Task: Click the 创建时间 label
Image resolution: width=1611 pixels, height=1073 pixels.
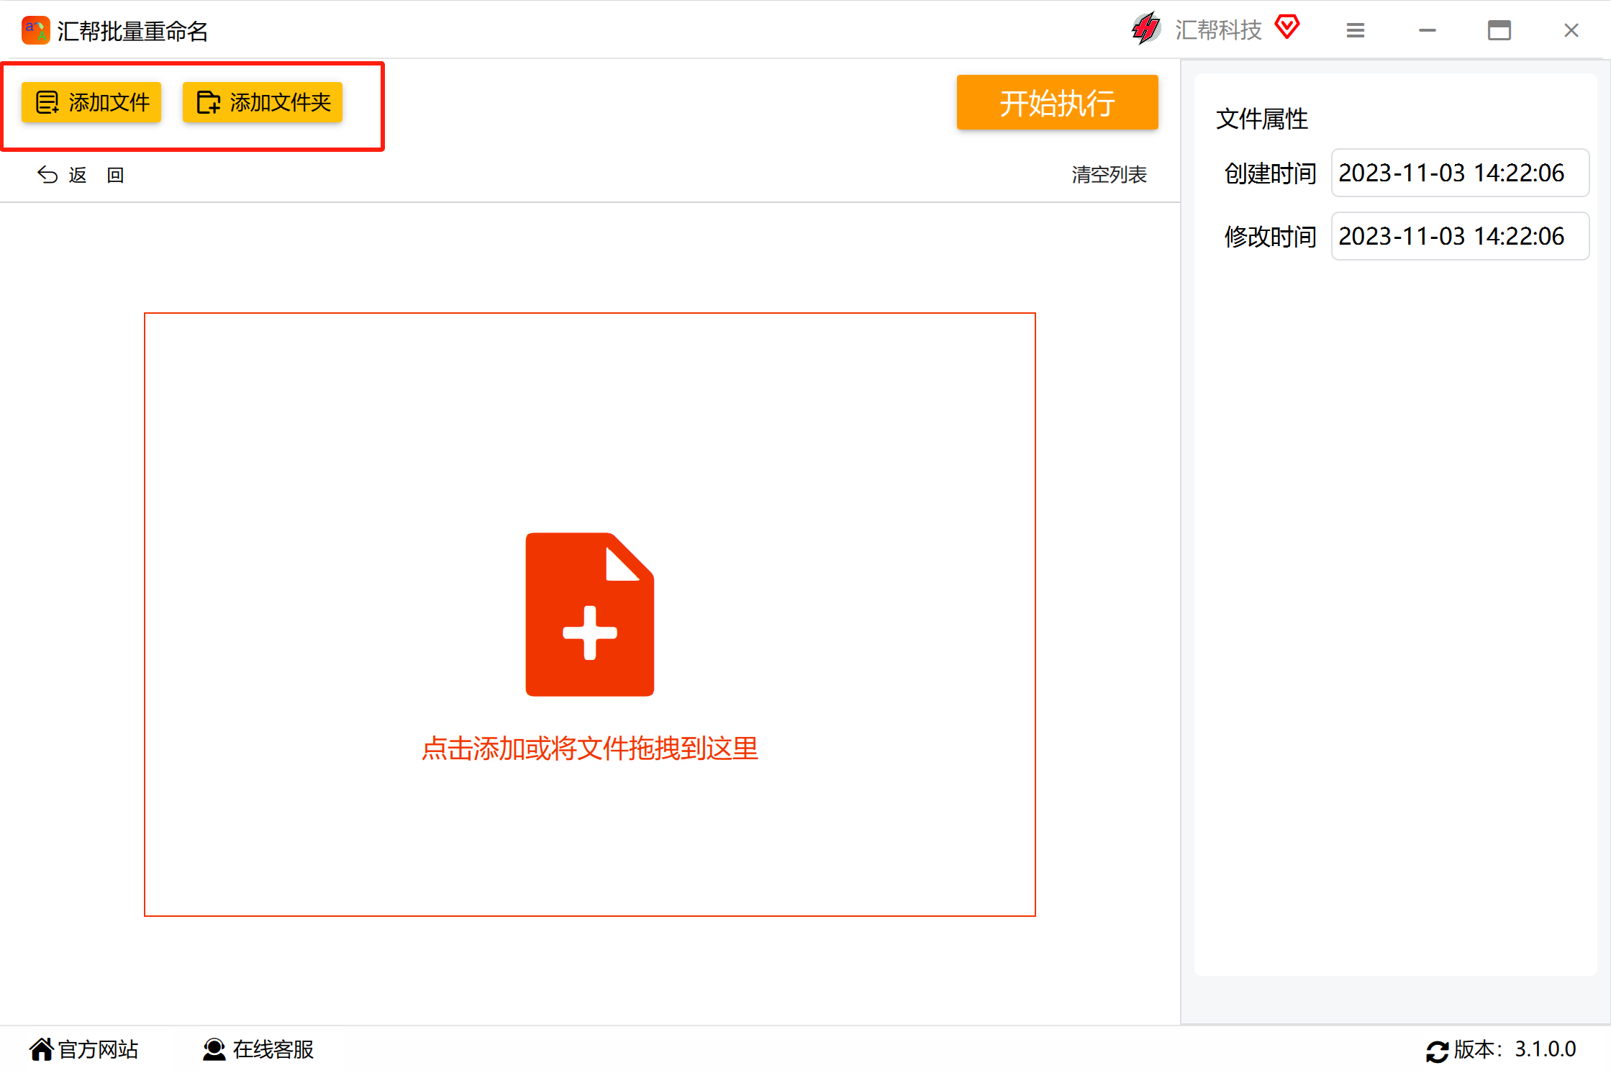Action: click(1271, 173)
